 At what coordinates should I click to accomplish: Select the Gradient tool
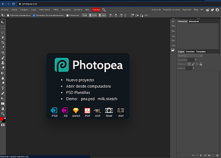click(x=3, y=73)
